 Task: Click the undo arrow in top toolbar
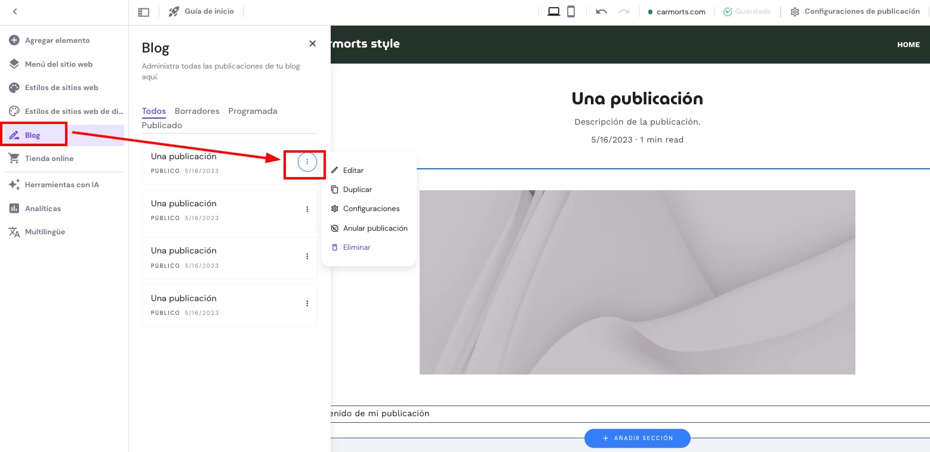point(601,12)
